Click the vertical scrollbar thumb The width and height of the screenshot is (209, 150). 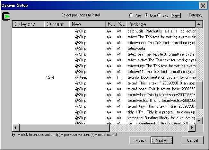199,95
